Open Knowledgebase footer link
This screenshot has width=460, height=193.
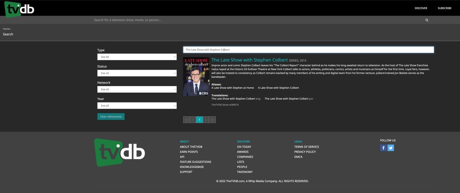tap(192, 167)
